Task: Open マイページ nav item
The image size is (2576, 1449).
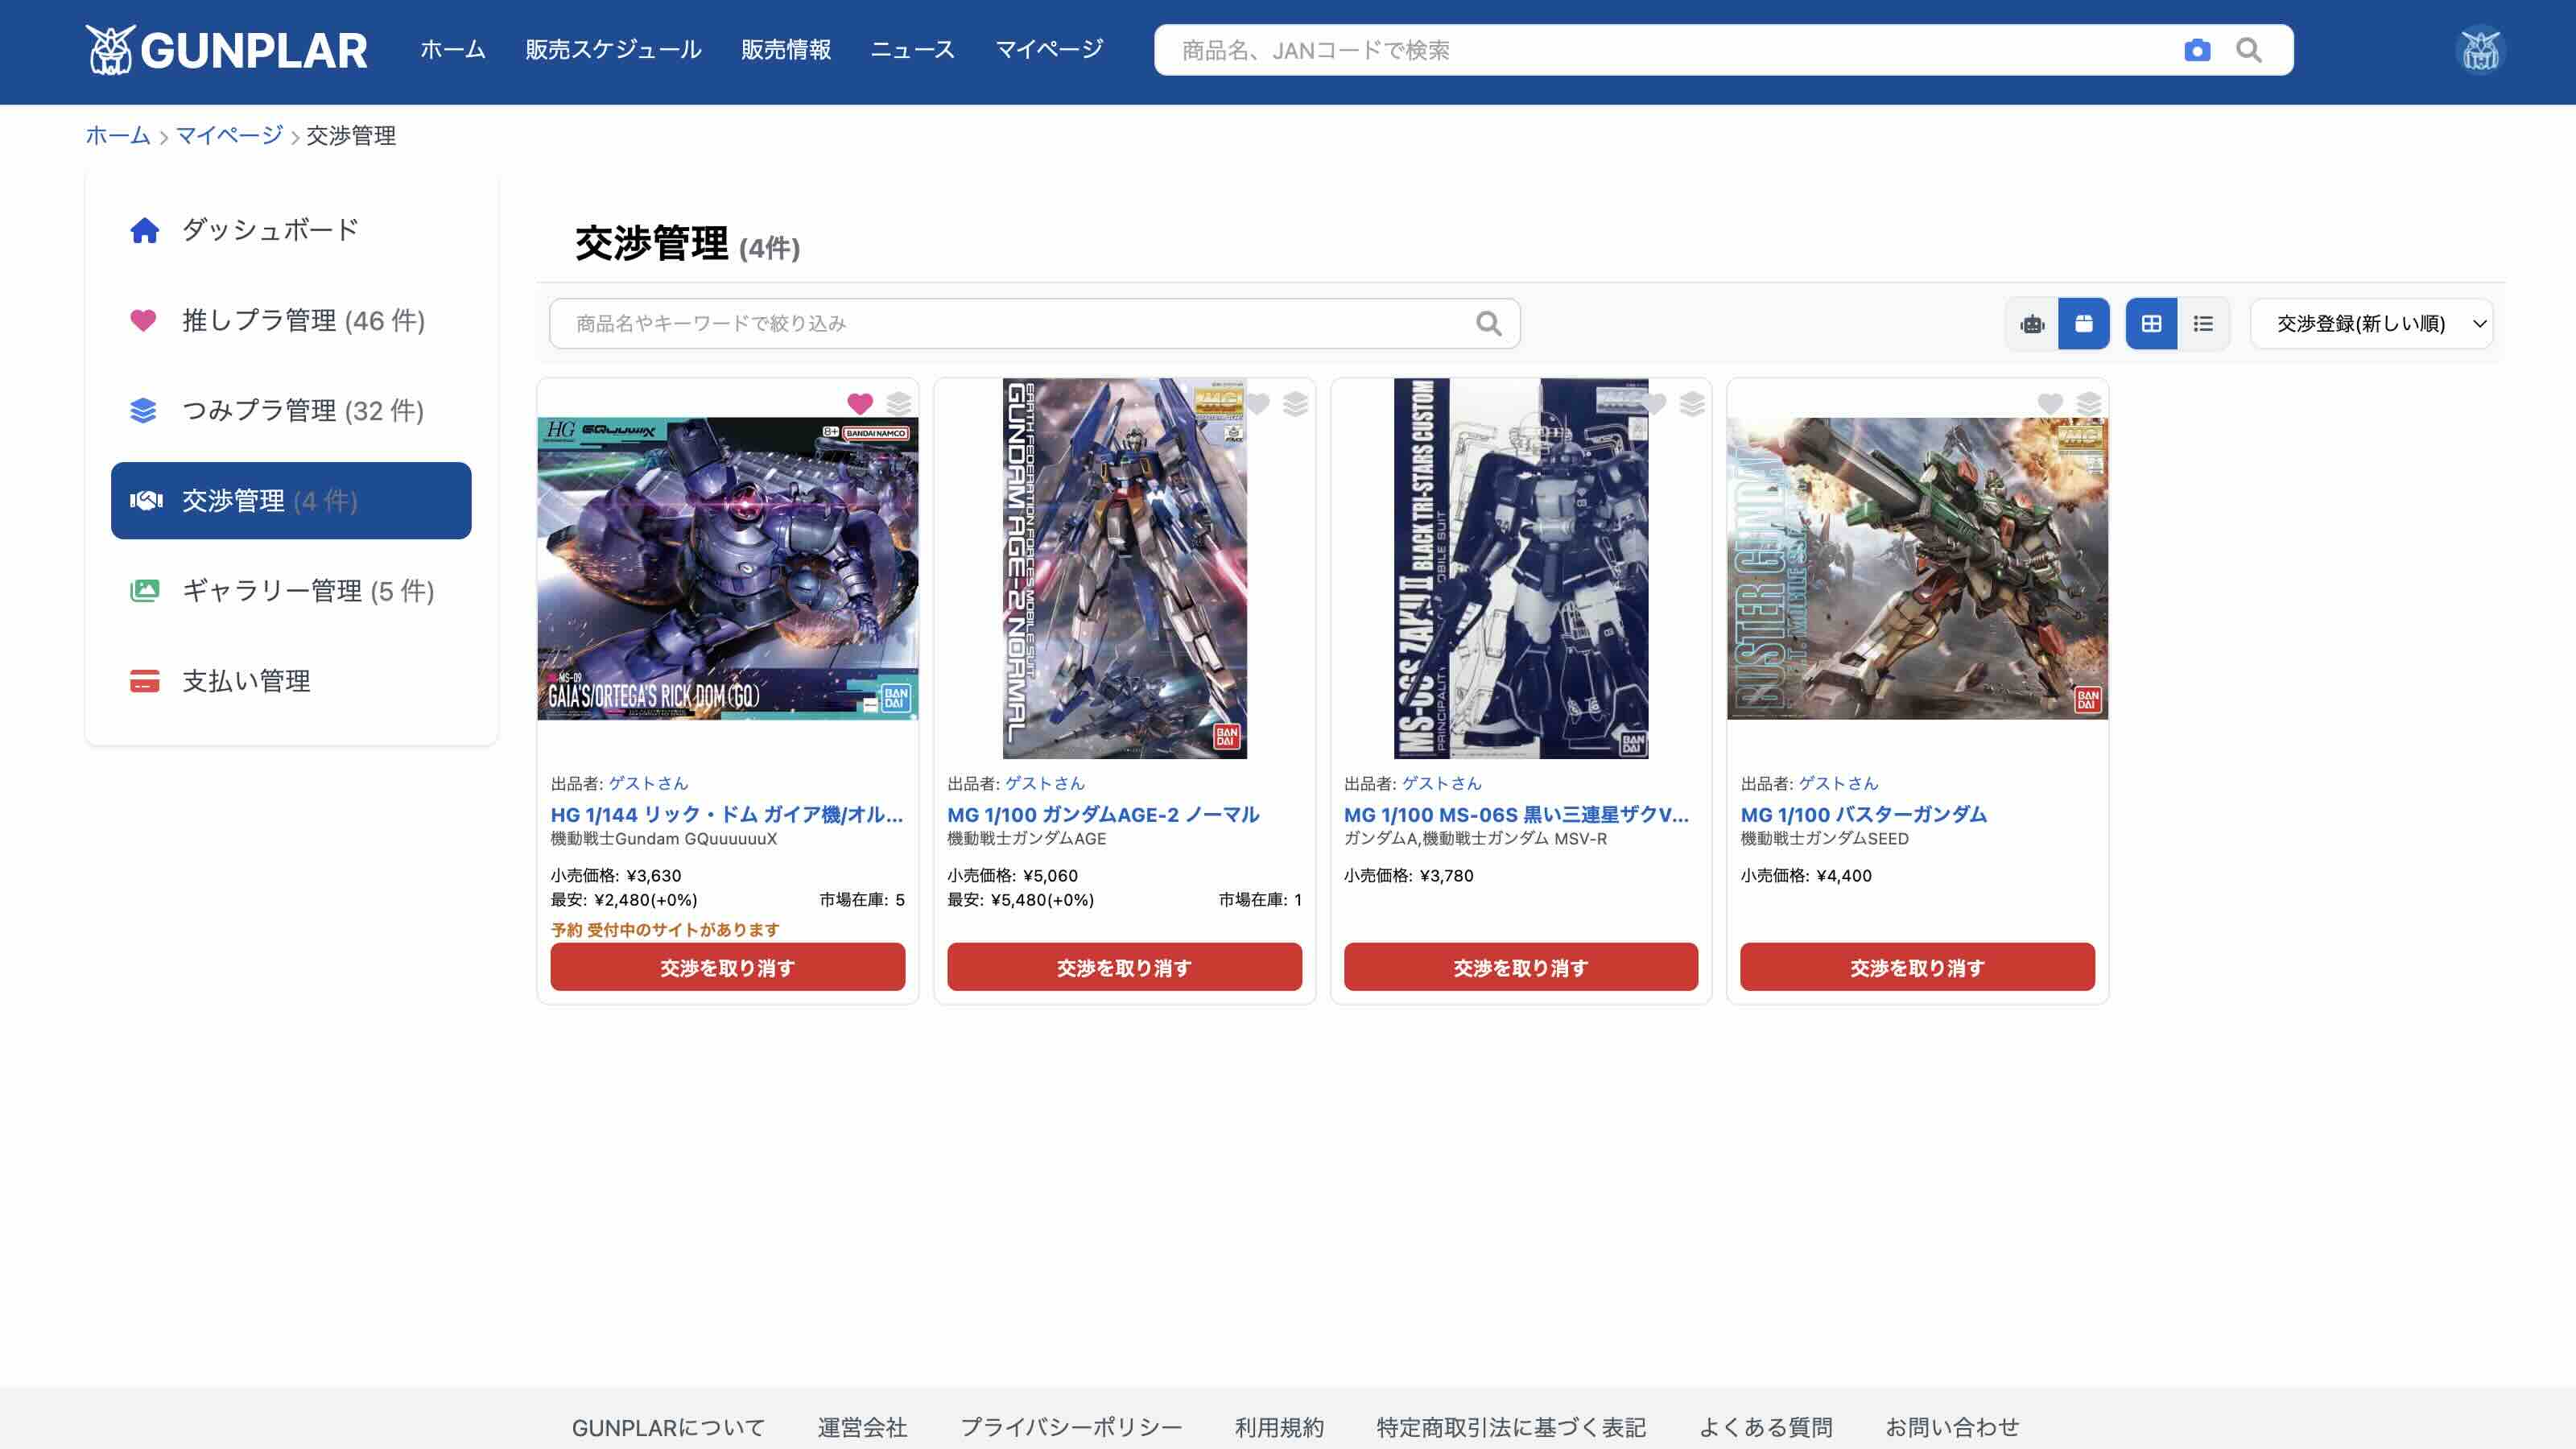Action: click(1049, 50)
